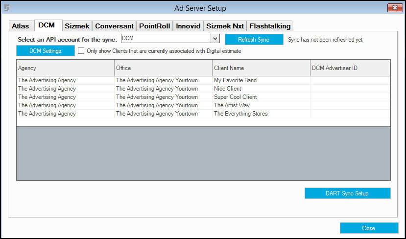
Task: Open the PointRoll tab
Action: pos(155,26)
